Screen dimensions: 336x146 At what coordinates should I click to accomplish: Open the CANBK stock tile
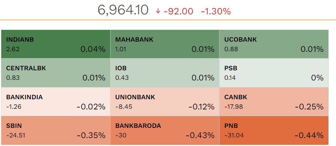tap(273, 102)
